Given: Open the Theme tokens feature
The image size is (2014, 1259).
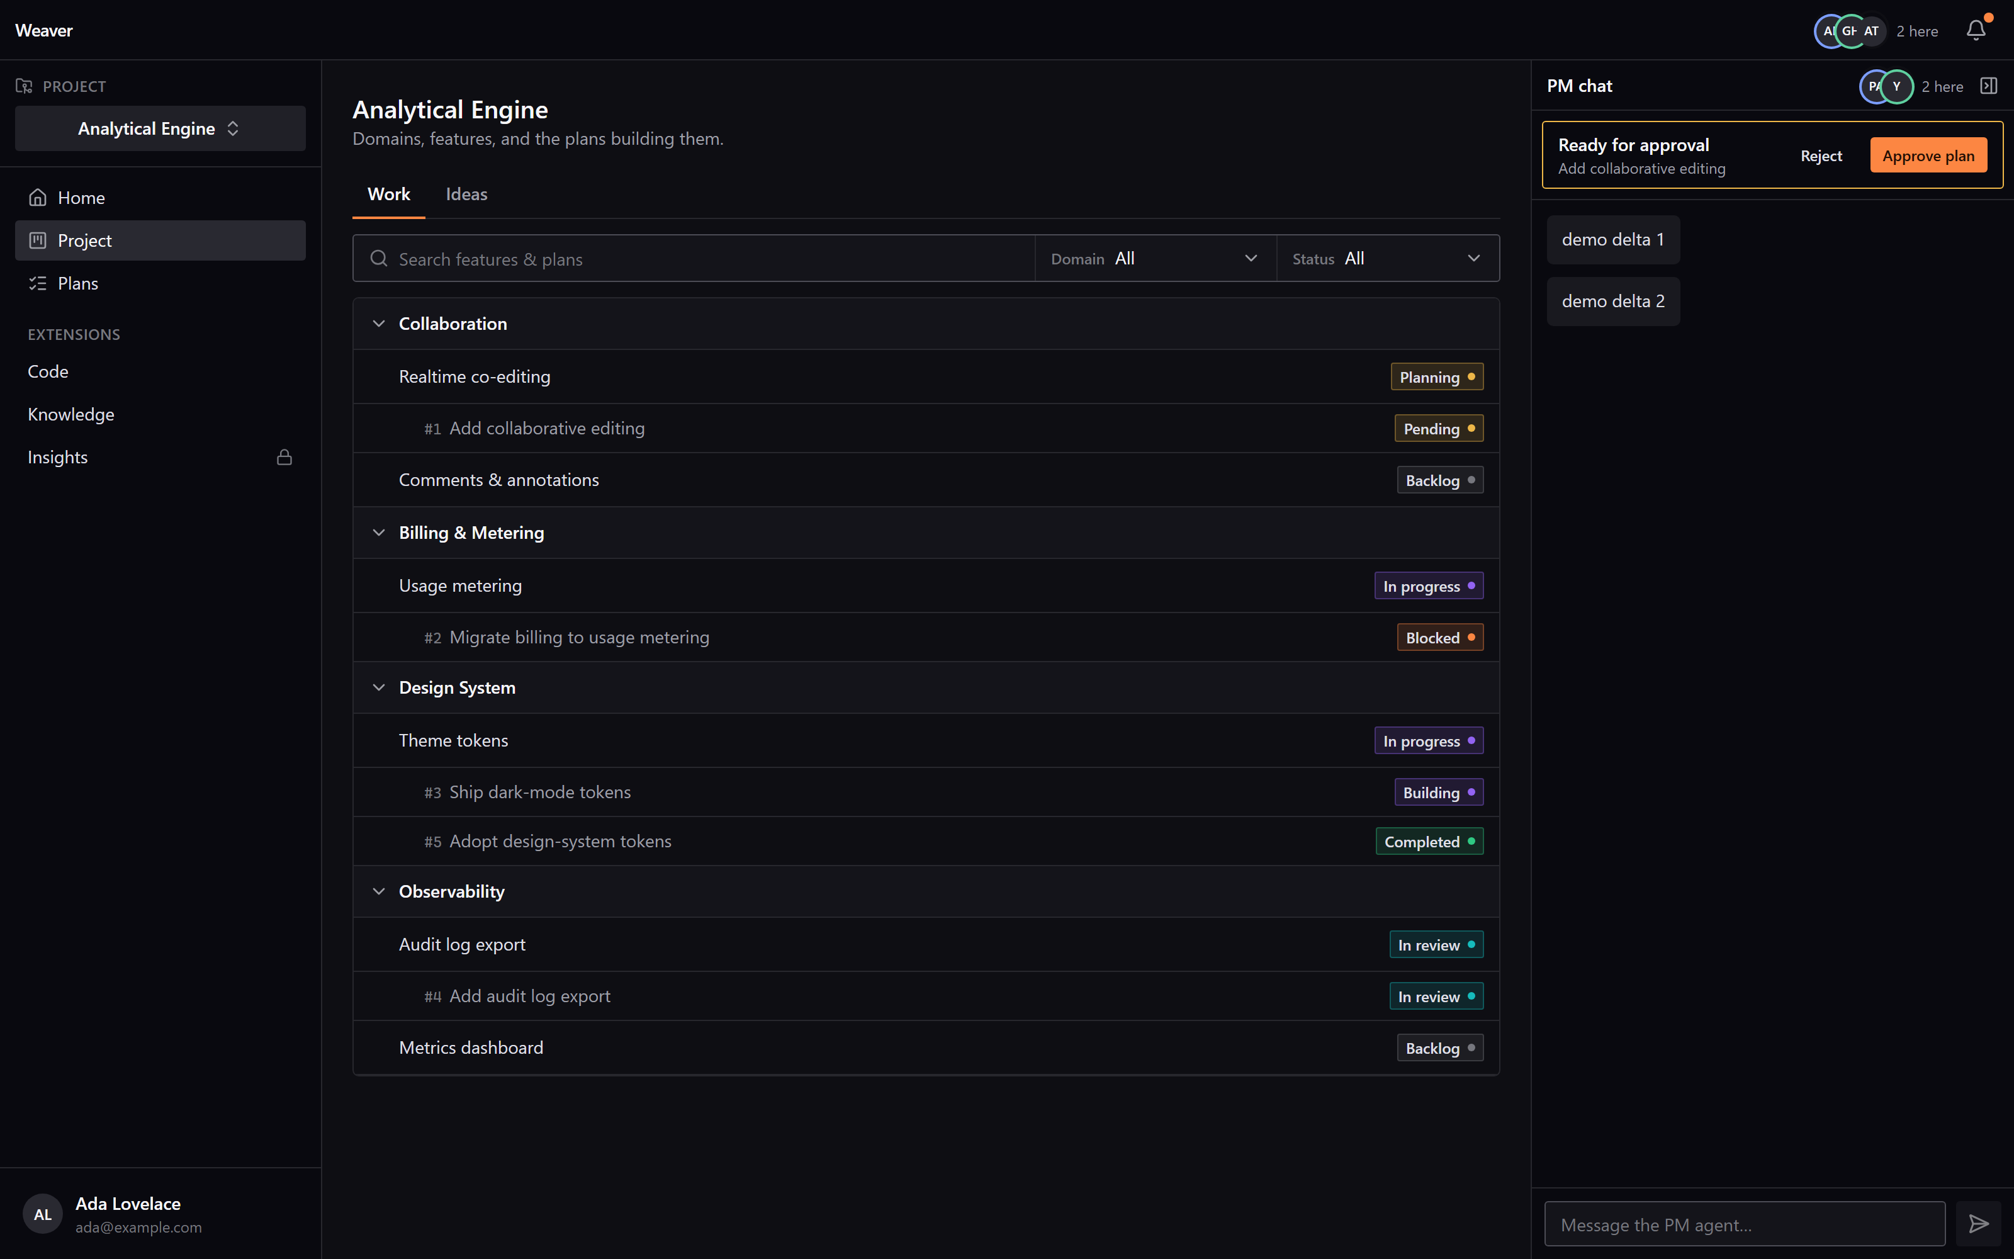Looking at the screenshot, I should (925, 740).
